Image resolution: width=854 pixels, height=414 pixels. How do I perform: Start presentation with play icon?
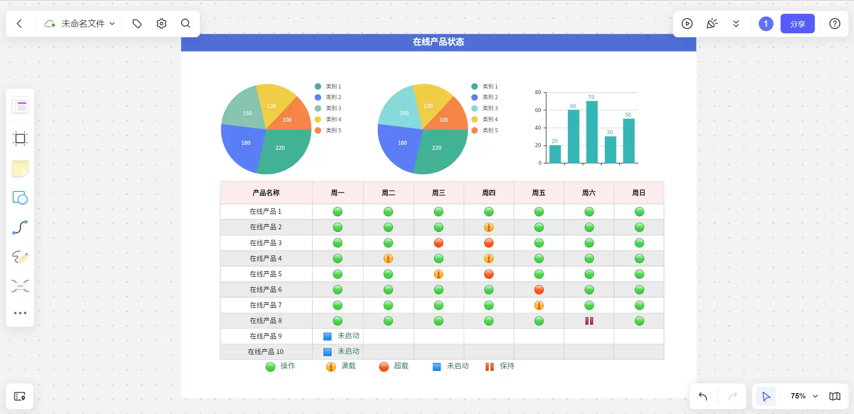[x=687, y=24]
